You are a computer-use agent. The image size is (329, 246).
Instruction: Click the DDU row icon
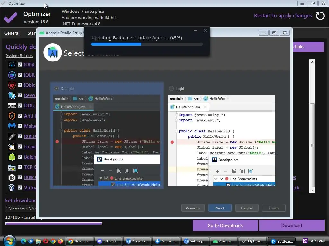12,106
